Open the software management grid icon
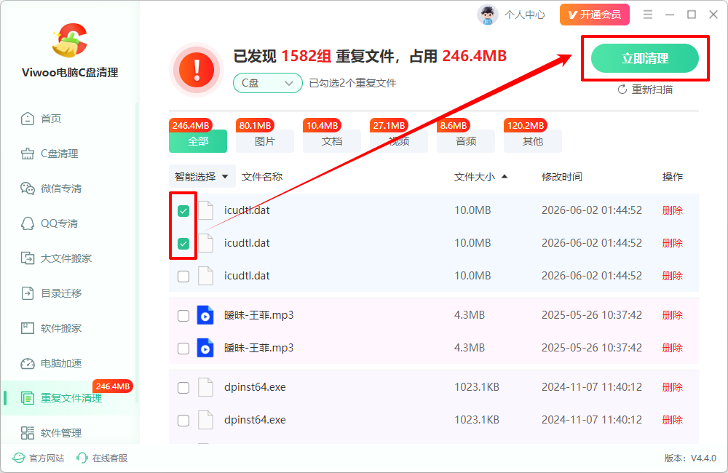This screenshot has width=728, height=473. click(28, 433)
